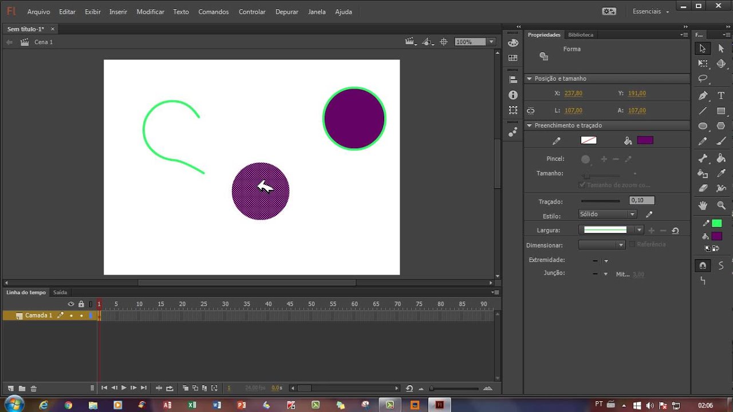Open the Estilo Sólido dropdown
733x412 pixels.
(608, 214)
